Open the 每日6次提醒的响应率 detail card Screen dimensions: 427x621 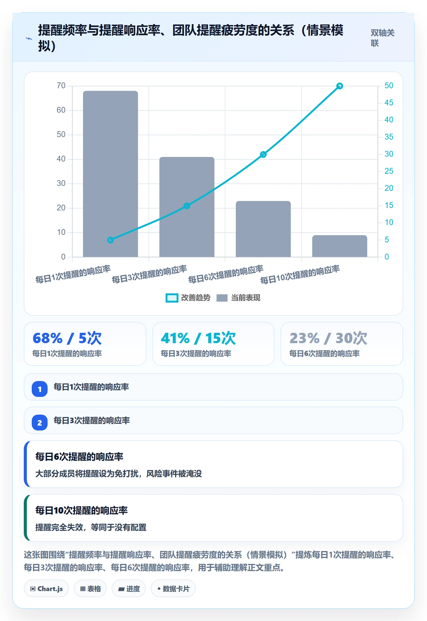click(x=213, y=464)
